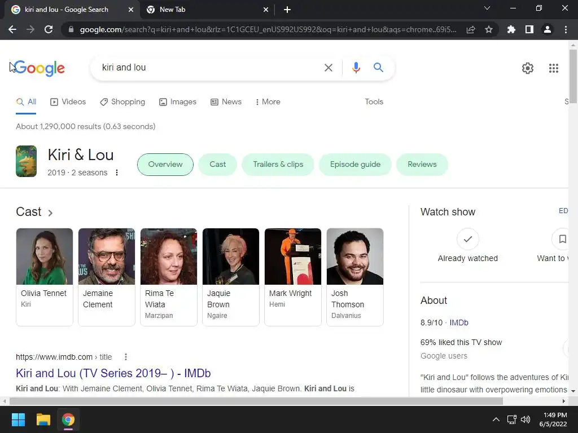
Task: Reload the current page
Action: pos(49,29)
